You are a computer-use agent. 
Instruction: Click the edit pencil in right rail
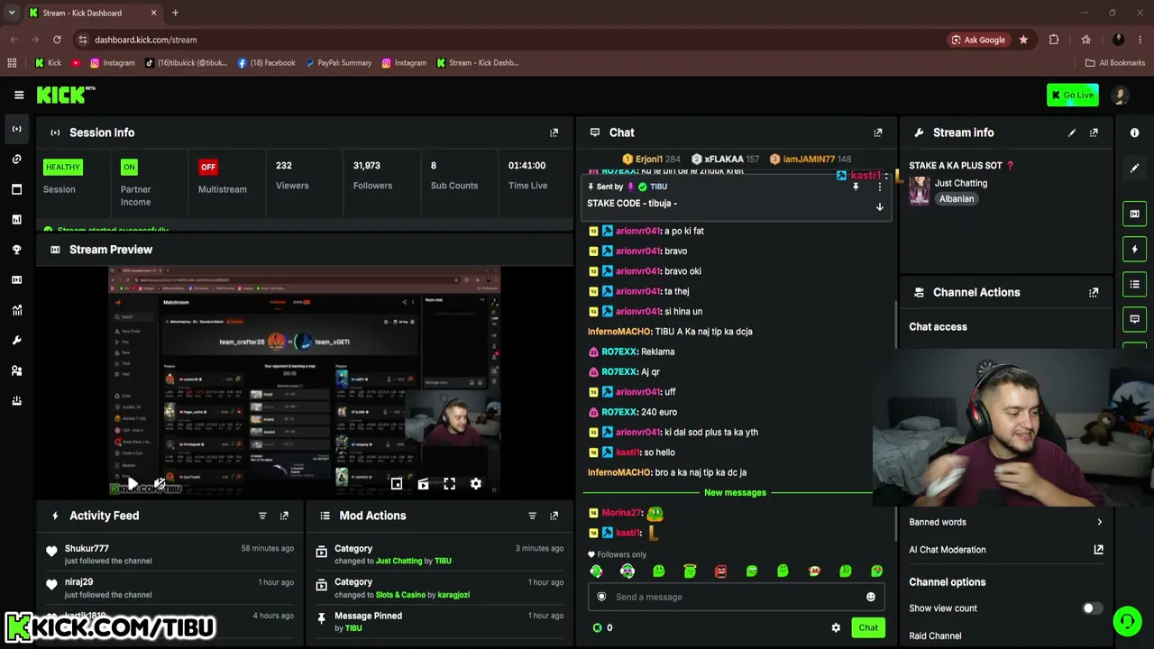point(1134,168)
